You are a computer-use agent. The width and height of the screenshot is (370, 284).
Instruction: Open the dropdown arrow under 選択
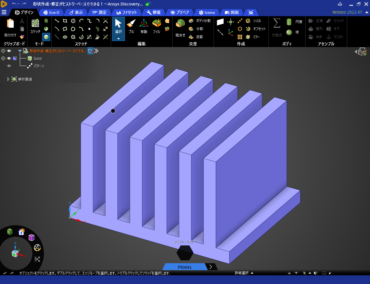119,39
